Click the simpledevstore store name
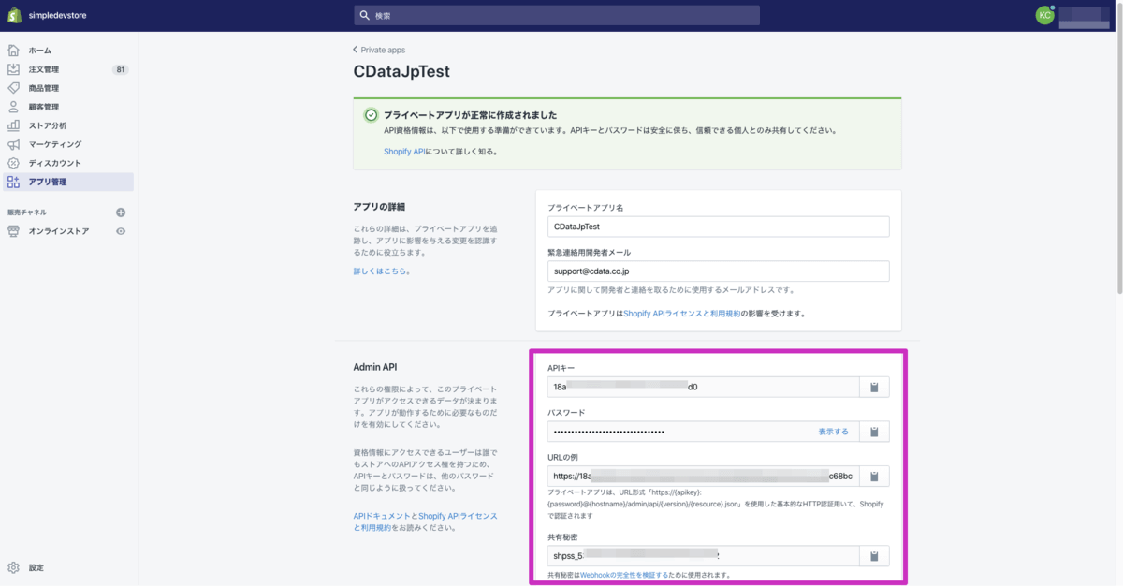This screenshot has height=587, width=1123. (x=56, y=16)
